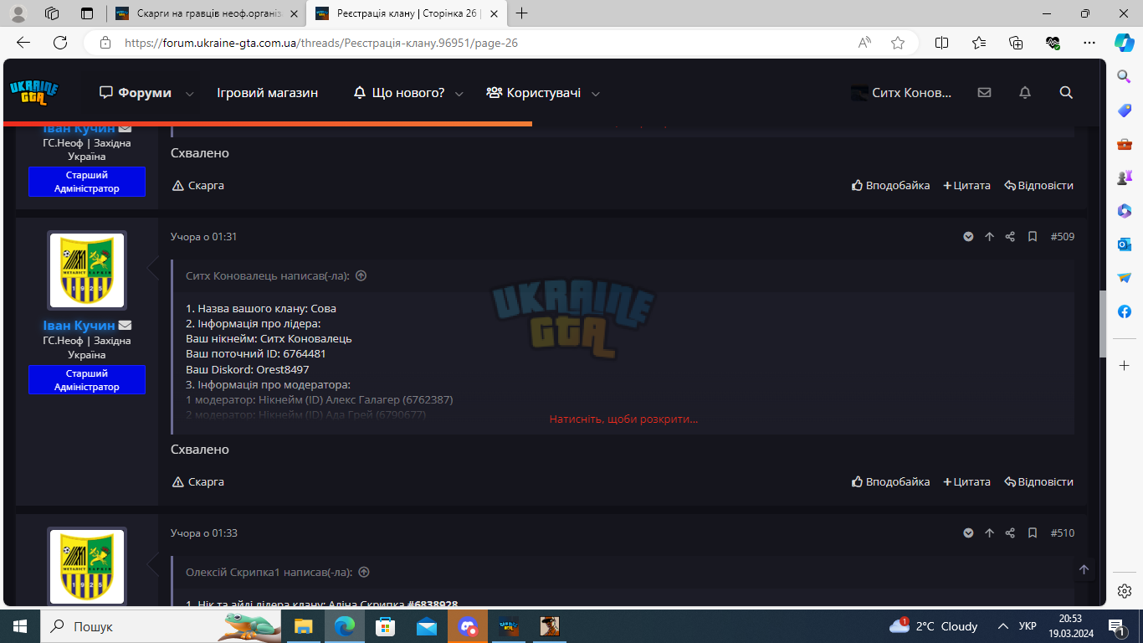Open the Форуми navigation item
The image size is (1143, 643).
click(x=136, y=93)
